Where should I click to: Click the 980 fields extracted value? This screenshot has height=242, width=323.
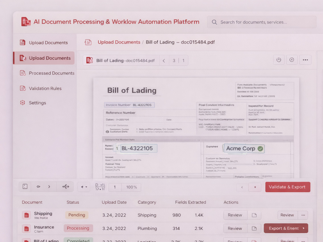tap(177, 215)
